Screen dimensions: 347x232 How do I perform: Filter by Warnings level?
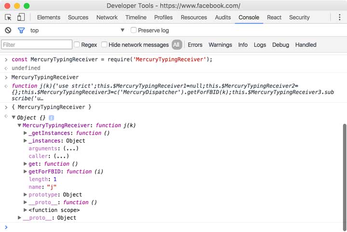pyautogui.click(x=220, y=45)
